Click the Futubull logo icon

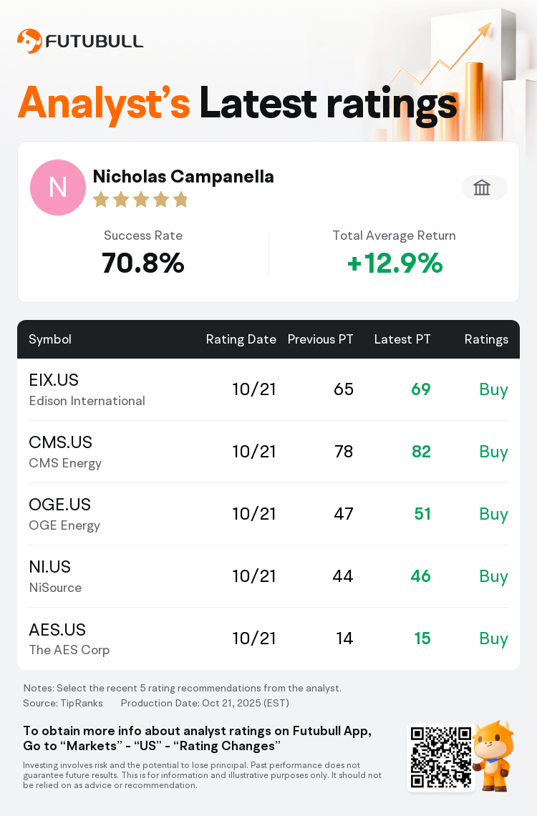[x=29, y=41]
